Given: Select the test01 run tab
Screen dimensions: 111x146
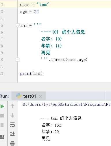Looking at the screenshot, I should (29, 96).
